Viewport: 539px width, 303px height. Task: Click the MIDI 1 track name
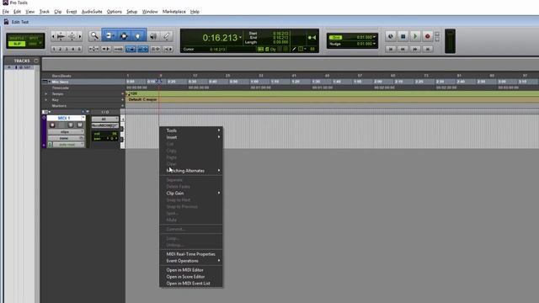64,118
